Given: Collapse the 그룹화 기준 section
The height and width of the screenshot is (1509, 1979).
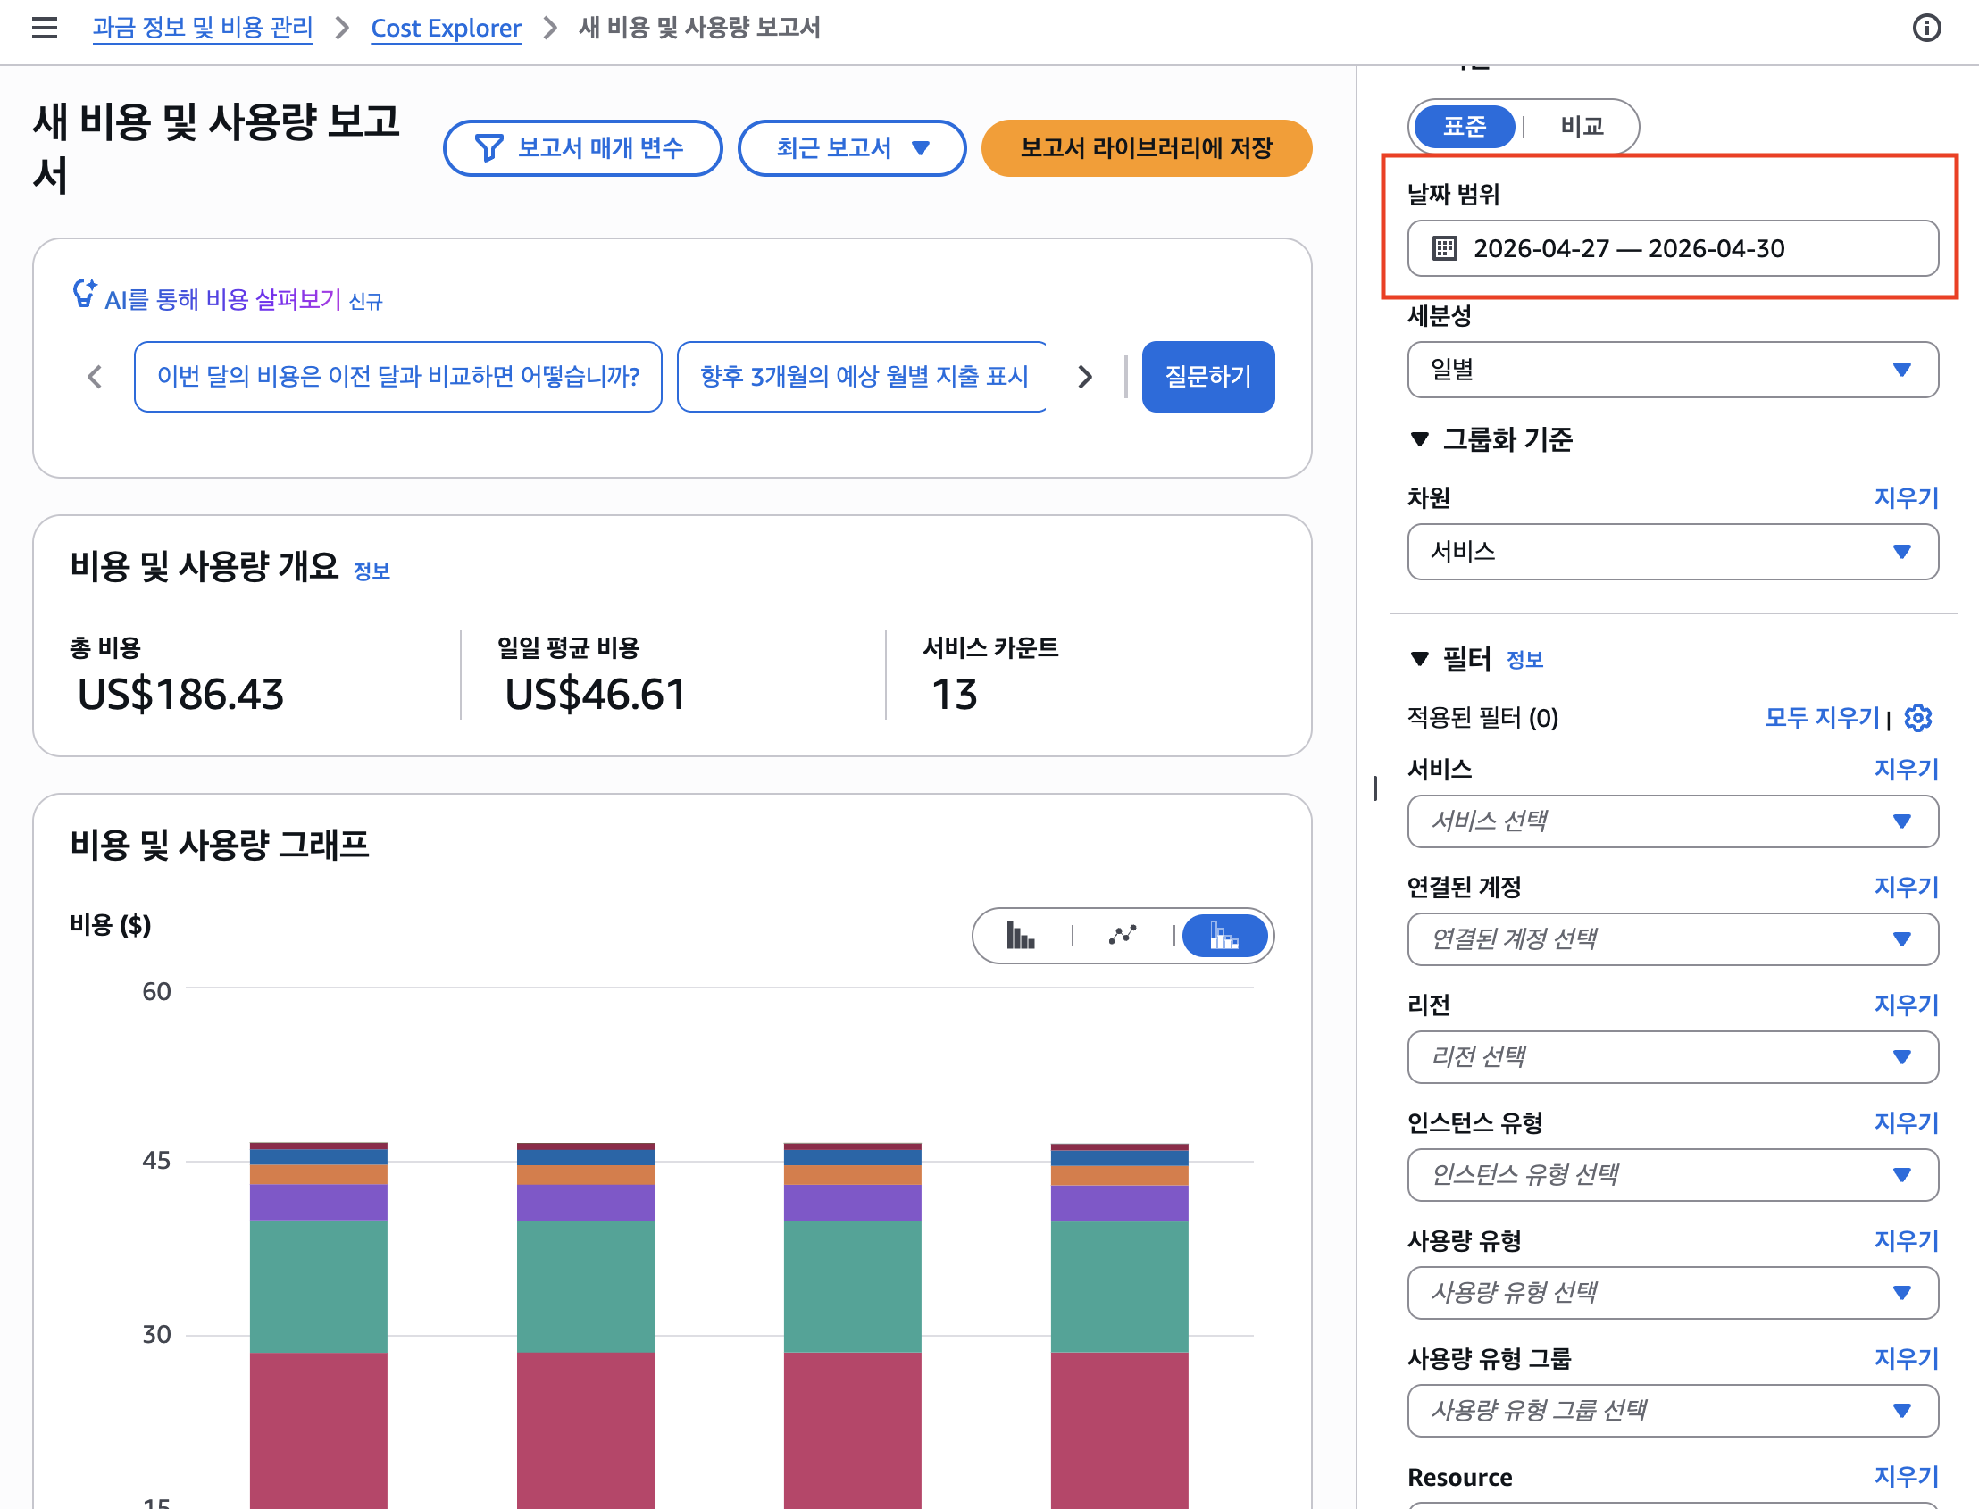Looking at the screenshot, I should (x=1419, y=439).
